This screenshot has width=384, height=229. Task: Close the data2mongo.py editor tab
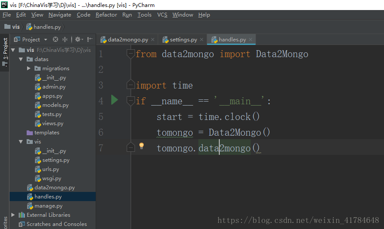pos(153,39)
